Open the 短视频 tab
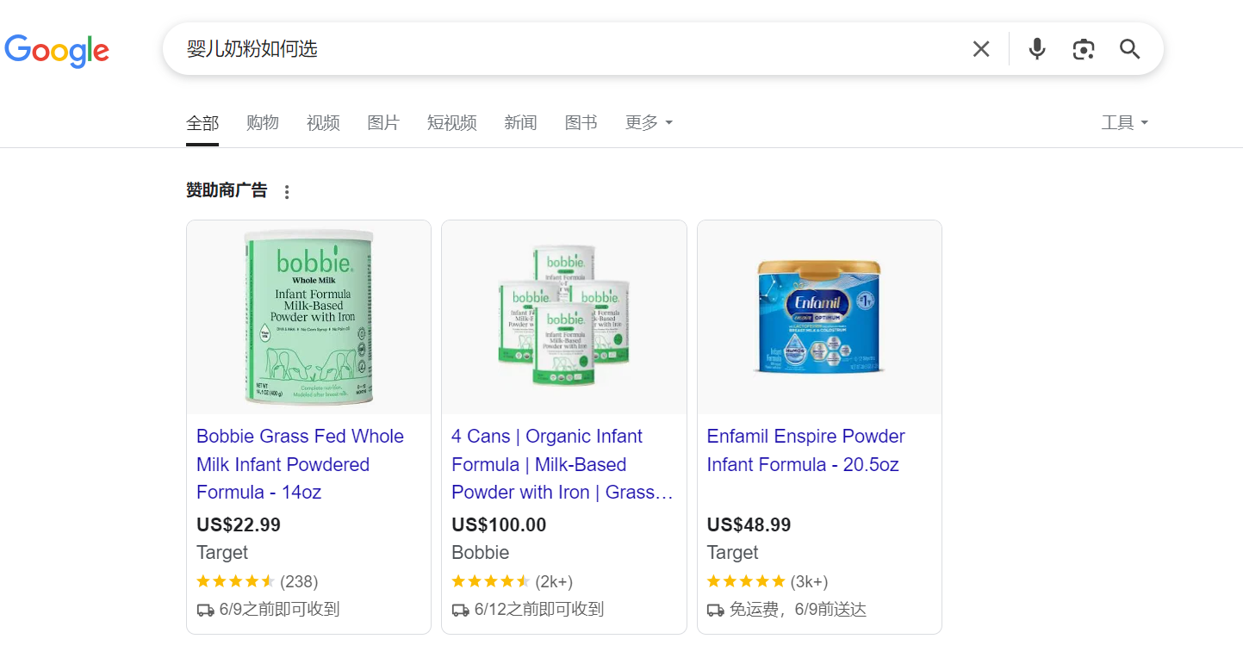 click(452, 122)
